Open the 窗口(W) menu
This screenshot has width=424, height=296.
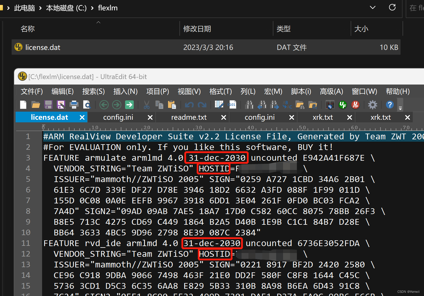(364, 91)
